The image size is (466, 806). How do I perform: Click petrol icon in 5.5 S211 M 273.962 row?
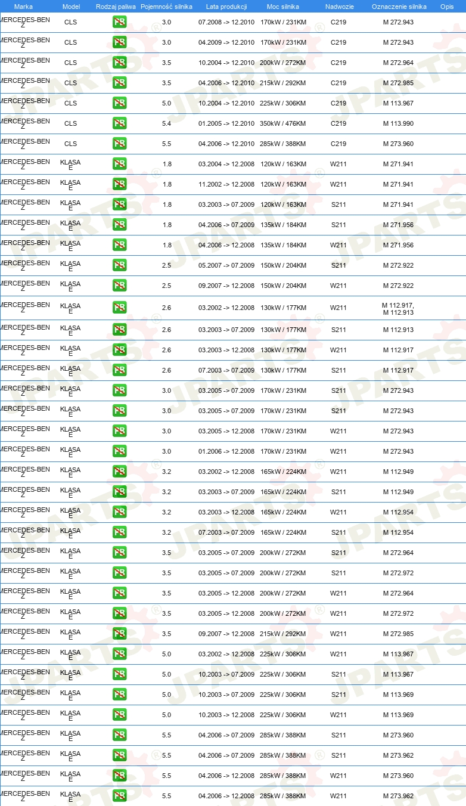click(x=119, y=755)
